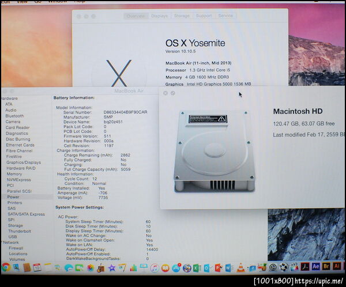Open Notes from the Dock
Viewport: 346px width, 287px height.
pyautogui.click(x=48, y=267)
